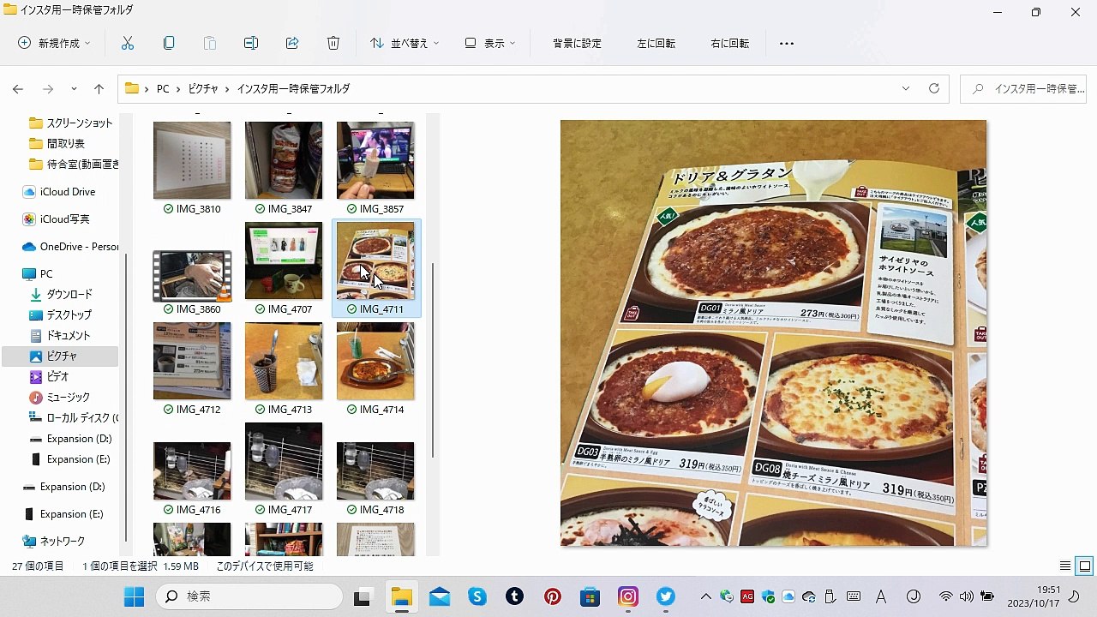Open the three-dot more options menu
The height and width of the screenshot is (617, 1097).
click(787, 43)
